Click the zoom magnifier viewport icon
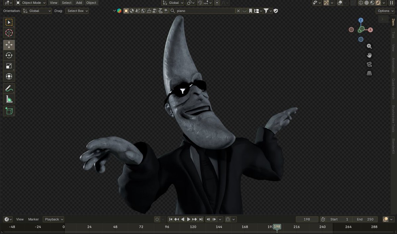 point(369,47)
